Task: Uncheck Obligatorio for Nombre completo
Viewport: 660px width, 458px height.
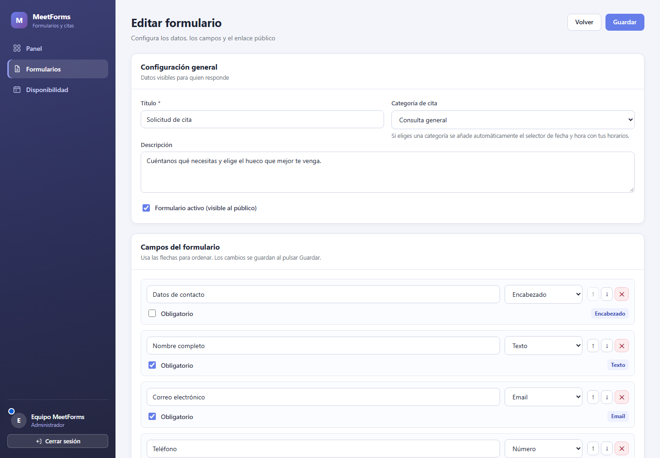Action: coord(152,365)
